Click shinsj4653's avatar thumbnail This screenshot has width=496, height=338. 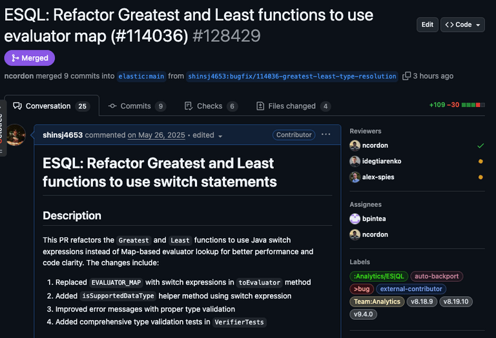coord(14,135)
